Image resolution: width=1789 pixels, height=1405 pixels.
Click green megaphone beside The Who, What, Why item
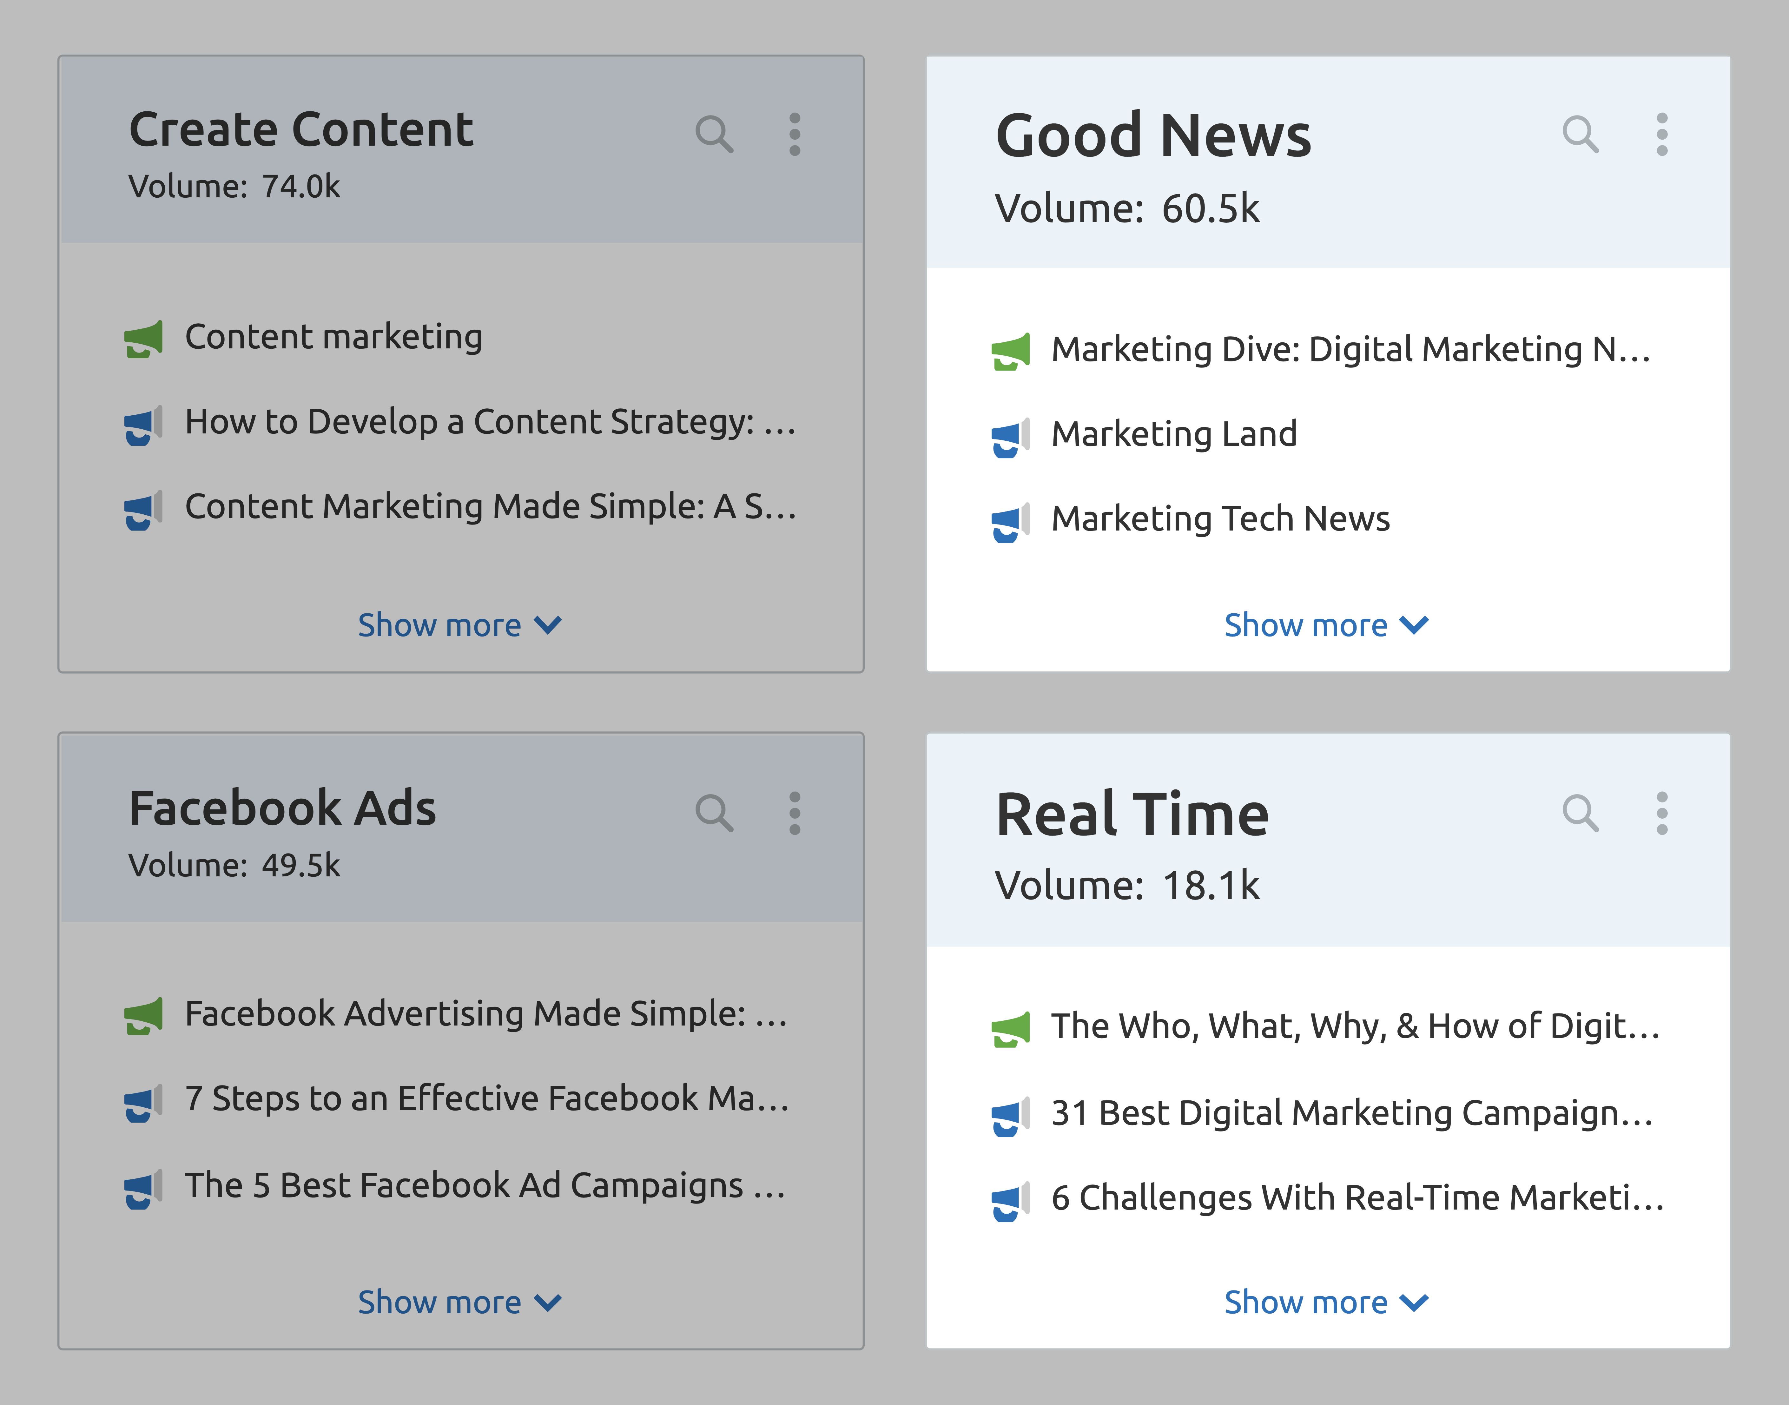pos(1010,1029)
